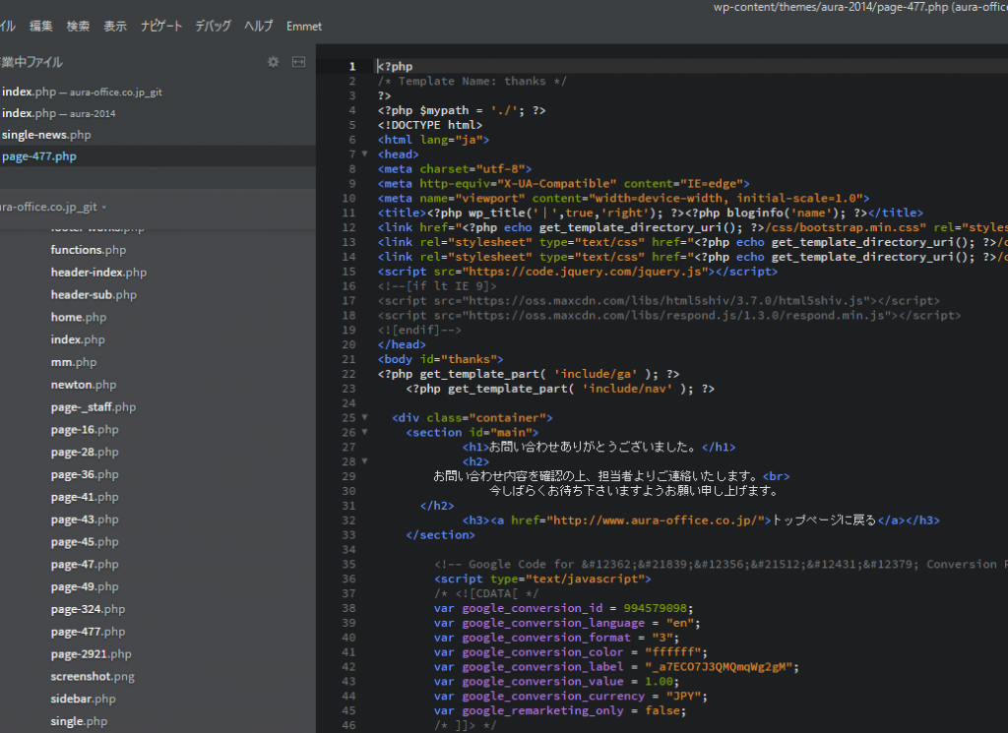Open page-47.php in the file tree
Viewport: 1008px width, 733px height.
(85, 565)
